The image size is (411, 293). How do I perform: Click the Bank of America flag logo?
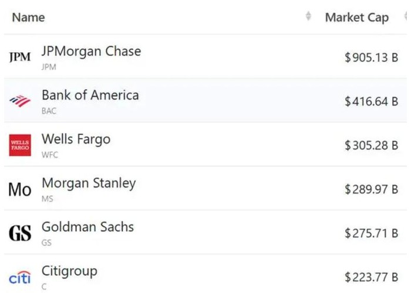[20, 101]
